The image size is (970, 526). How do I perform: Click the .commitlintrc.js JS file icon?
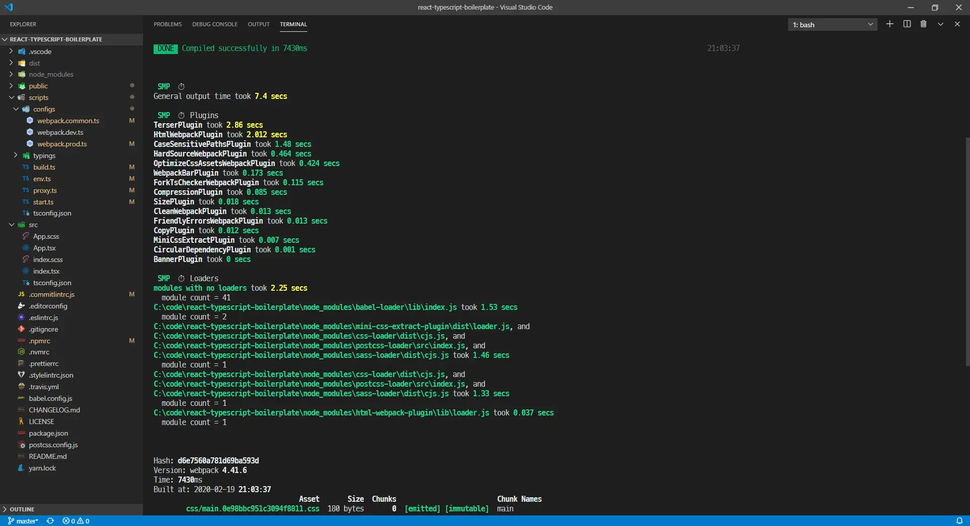[x=21, y=294]
